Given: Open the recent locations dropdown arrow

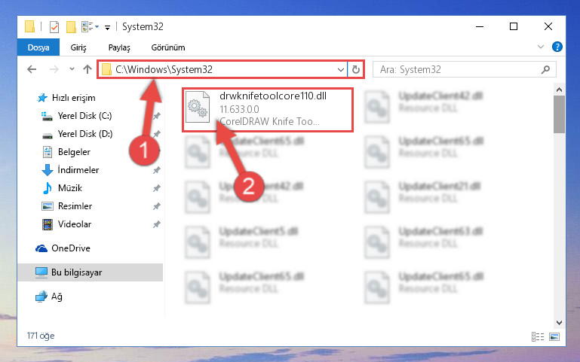Looking at the screenshot, I should click(x=72, y=69).
